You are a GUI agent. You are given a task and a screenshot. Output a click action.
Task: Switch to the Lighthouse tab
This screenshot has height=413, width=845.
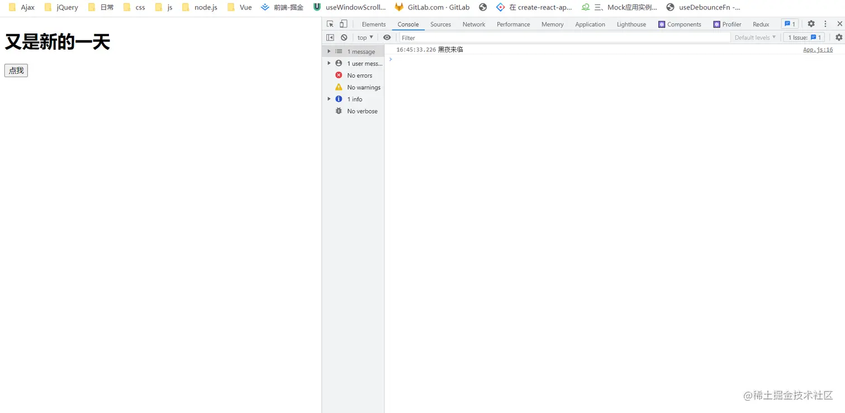click(x=632, y=24)
